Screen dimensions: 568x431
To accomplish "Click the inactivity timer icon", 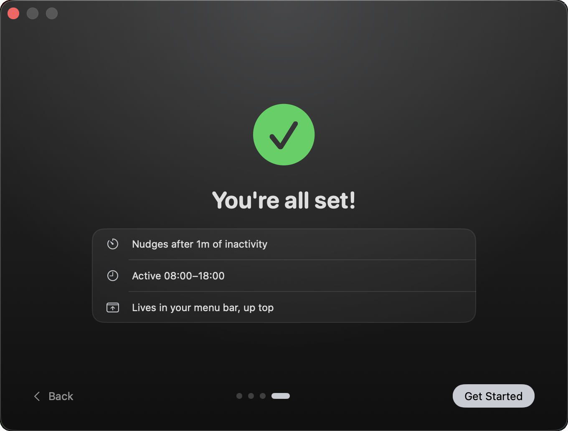I will [x=113, y=244].
